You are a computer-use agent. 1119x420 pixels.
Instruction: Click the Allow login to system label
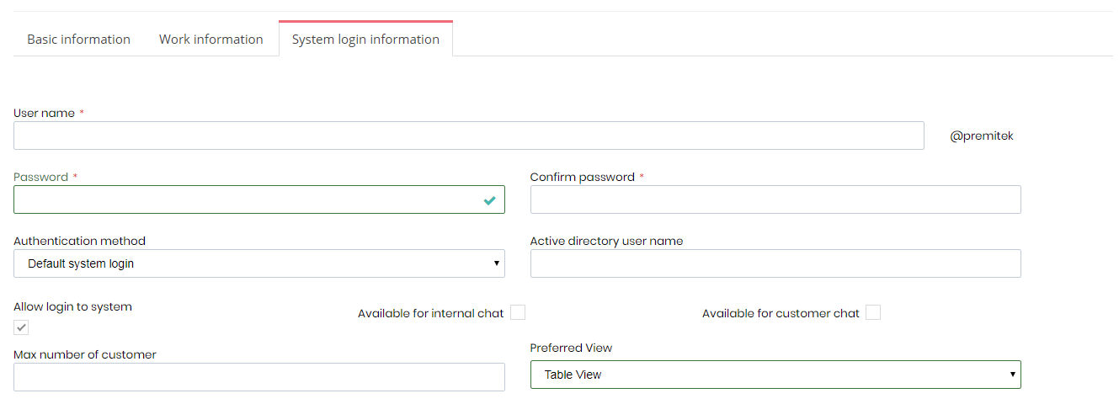(72, 306)
